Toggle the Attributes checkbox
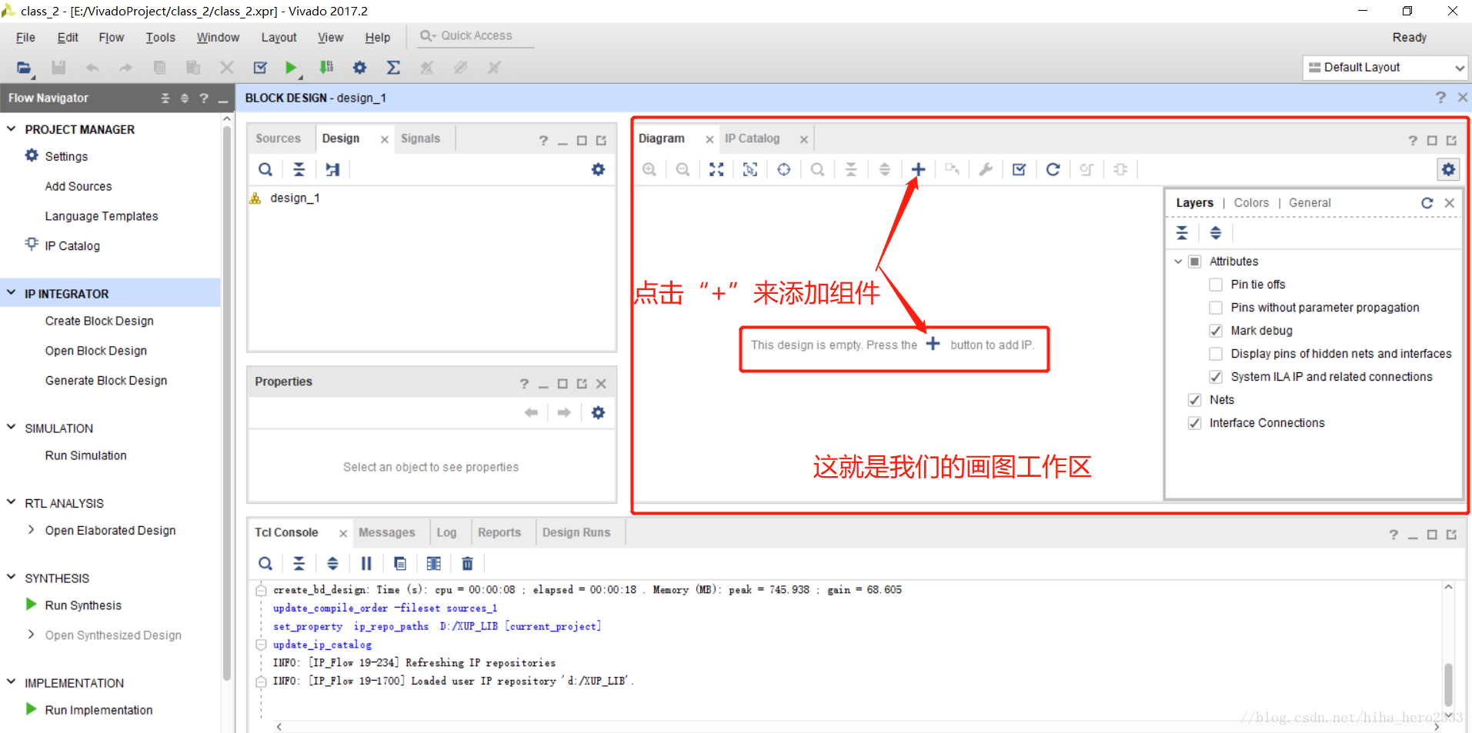 coord(1194,262)
